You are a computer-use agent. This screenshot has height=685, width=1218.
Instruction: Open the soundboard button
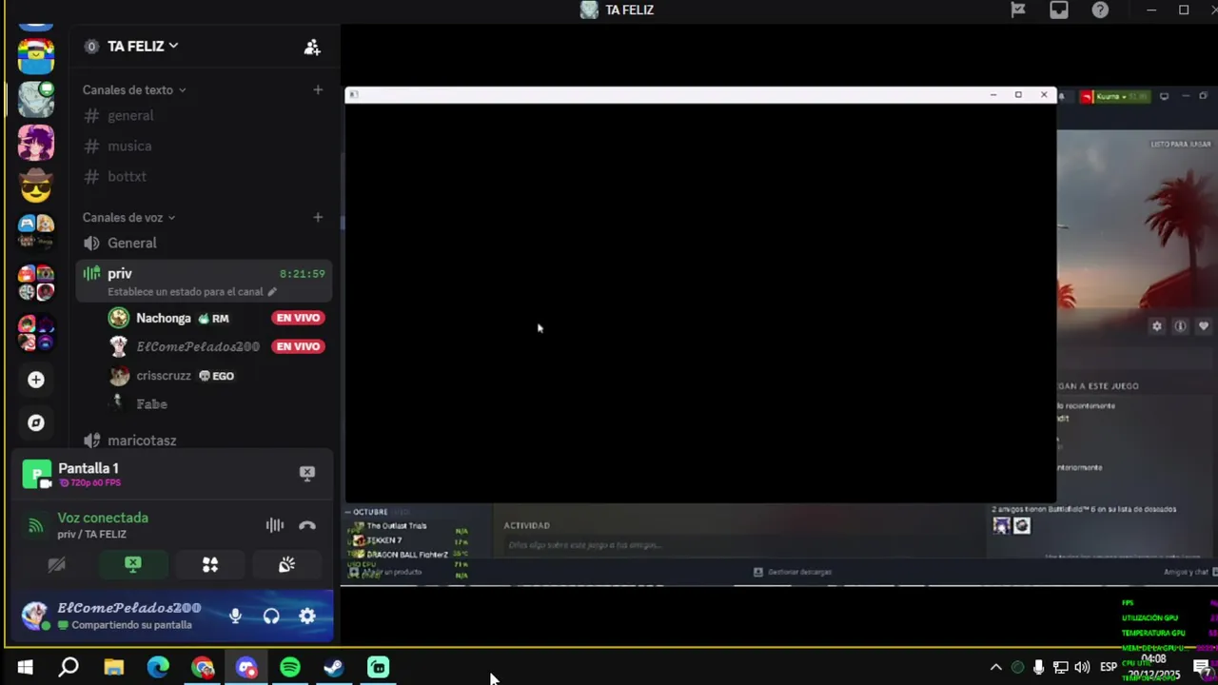pyautogui.click(x=286, y=565)
